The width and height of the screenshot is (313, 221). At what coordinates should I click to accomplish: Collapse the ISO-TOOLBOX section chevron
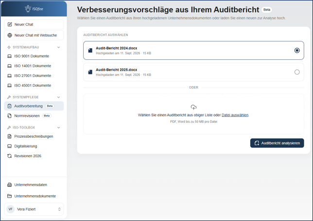click(59, 128)
